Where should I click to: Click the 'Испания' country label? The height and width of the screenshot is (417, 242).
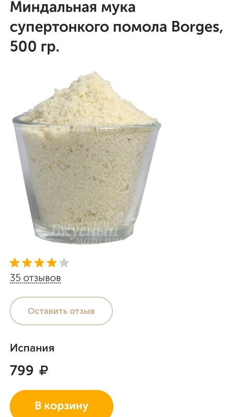32,348
